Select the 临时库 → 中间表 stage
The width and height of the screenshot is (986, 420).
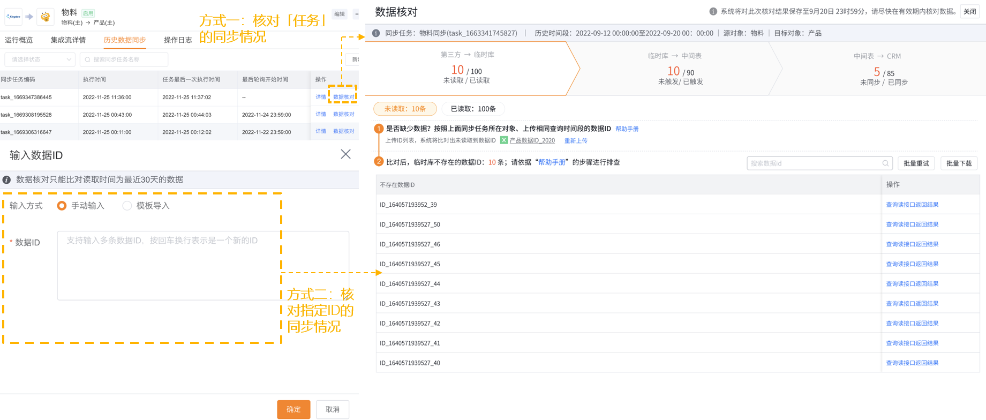click(x=675, y=69)
